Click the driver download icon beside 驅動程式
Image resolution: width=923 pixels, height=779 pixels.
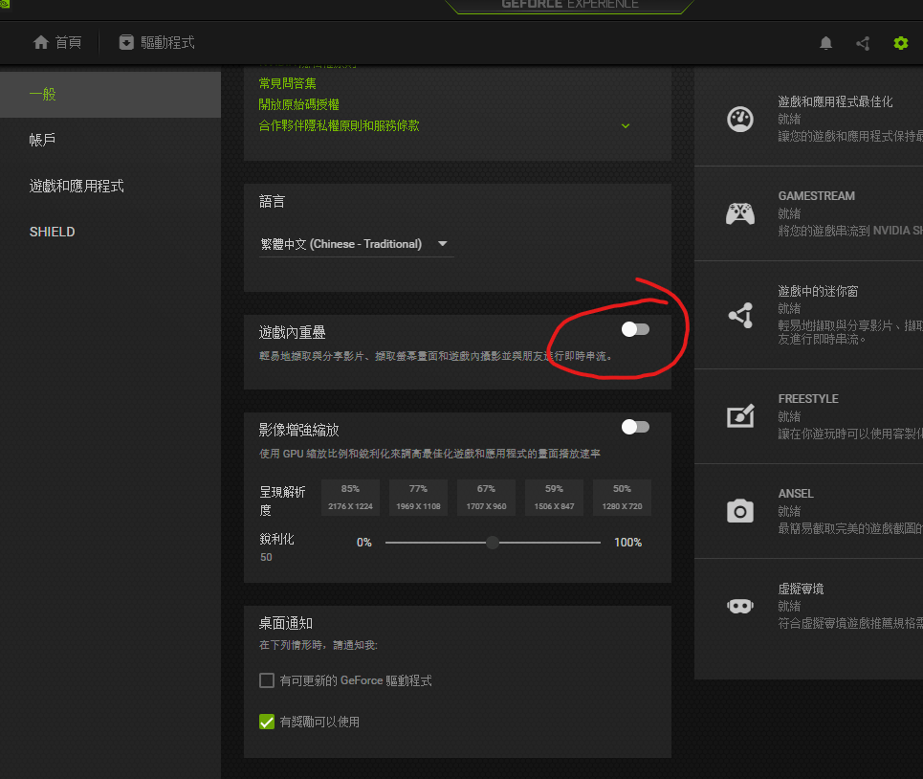click(126, 42)
